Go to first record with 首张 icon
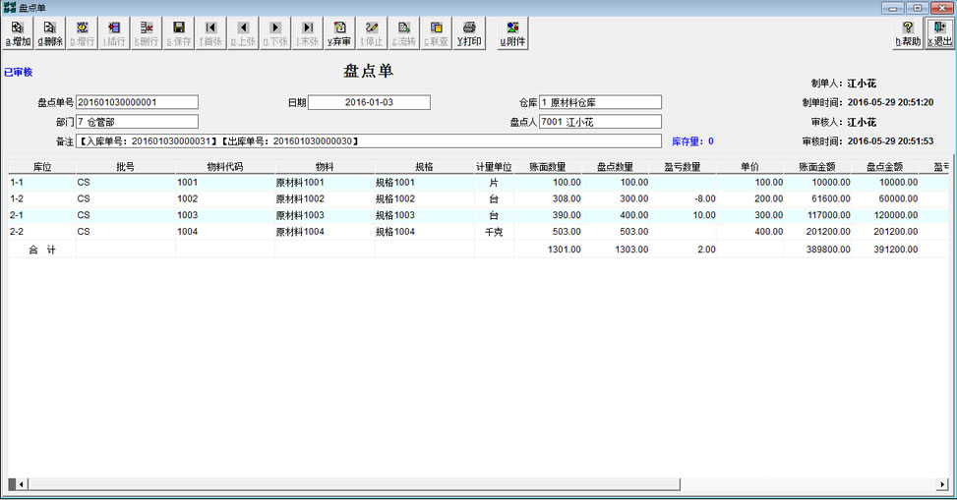957x500 pixels. [210, 33]
